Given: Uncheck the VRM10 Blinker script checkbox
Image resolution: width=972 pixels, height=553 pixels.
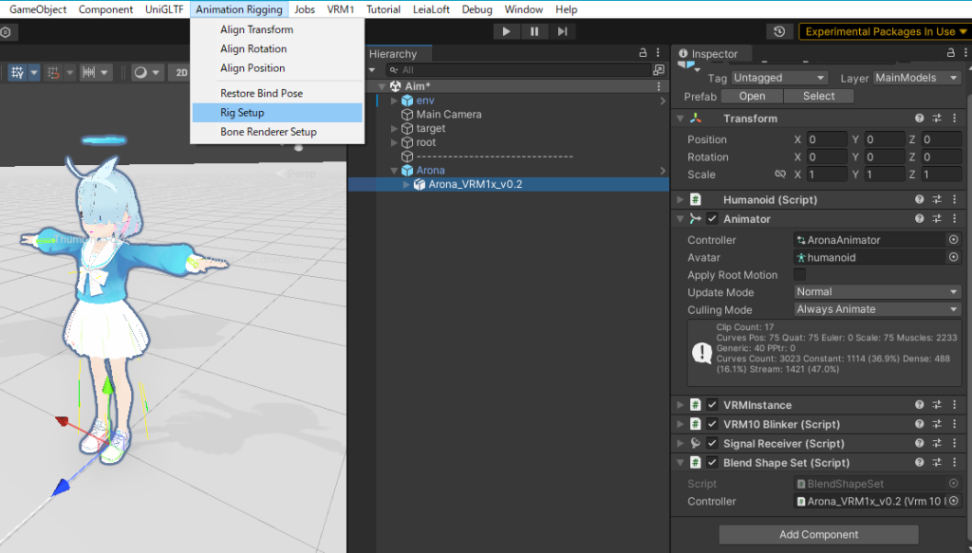Looking at the screenshot, I should click(712, 424).
